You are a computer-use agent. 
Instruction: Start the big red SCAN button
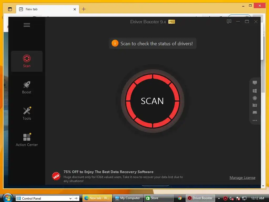coord(153,101)
